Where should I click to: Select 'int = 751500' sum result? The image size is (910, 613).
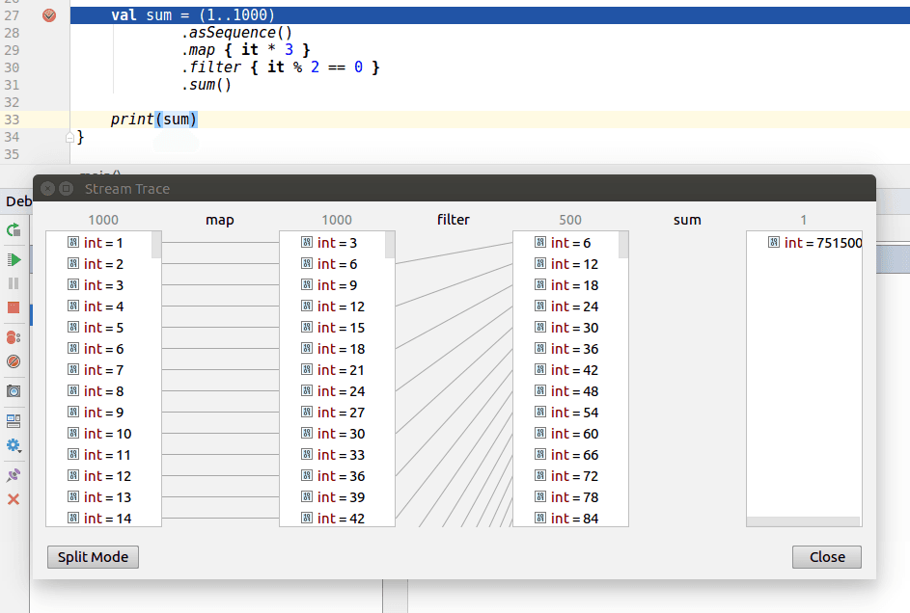coord(822,243)
